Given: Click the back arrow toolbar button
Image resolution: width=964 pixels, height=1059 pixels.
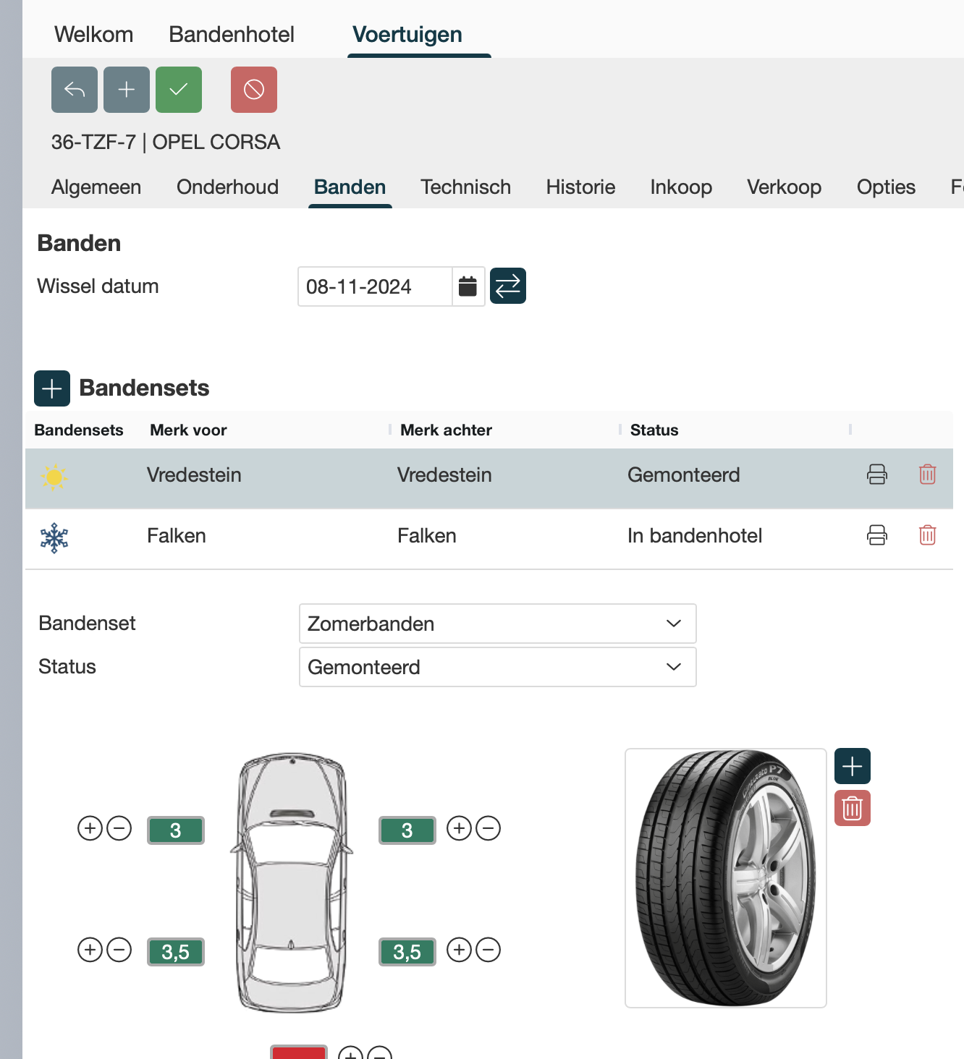Looking at the screenshot, I should click(75, 90).
